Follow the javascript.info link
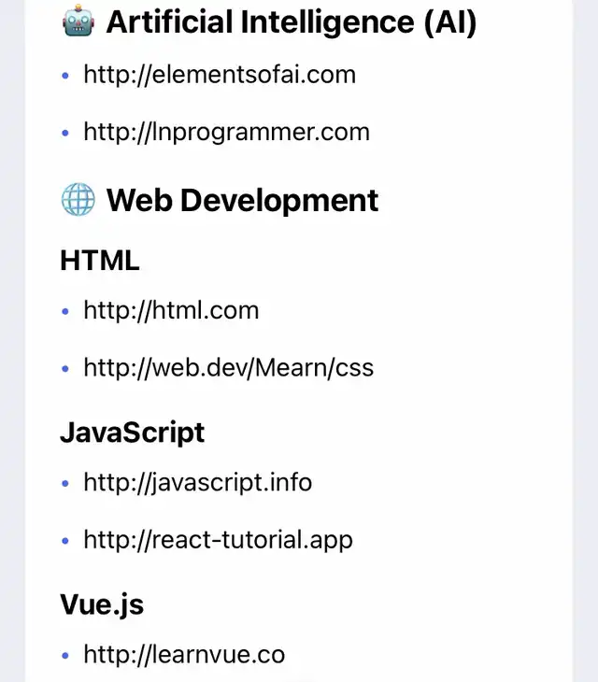 click(197, 482)
